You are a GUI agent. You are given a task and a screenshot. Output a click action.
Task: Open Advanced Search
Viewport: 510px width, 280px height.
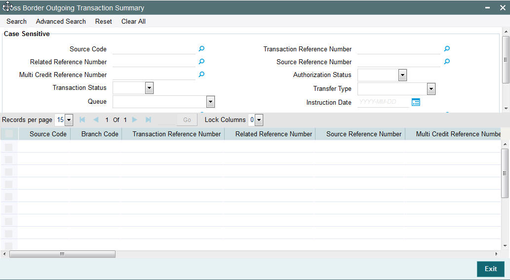pyautogui.click(x=61, y=21)
